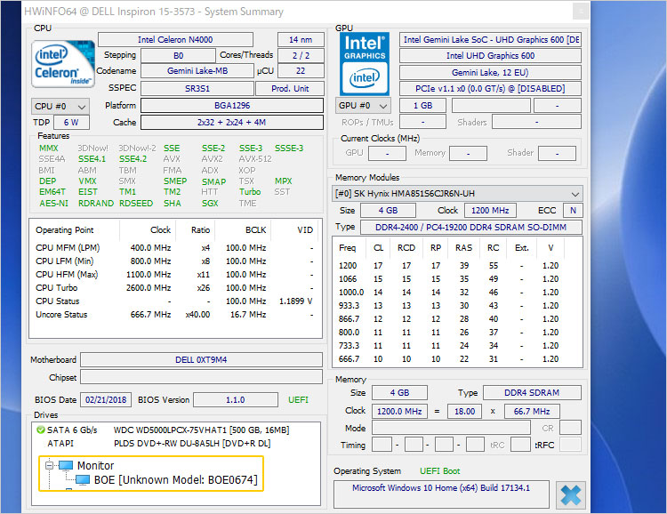Click the Intel Graphics logo

pyautogui.click(x=365, y=64)
